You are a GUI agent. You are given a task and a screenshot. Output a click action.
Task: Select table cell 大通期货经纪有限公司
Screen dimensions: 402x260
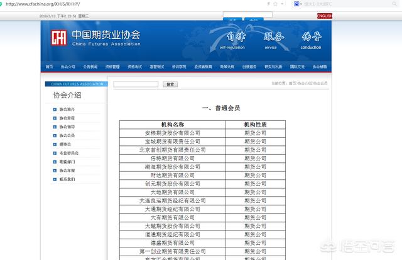[x=173, y=209]
